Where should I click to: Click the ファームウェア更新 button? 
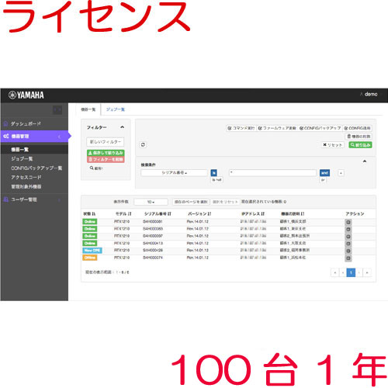277,128
